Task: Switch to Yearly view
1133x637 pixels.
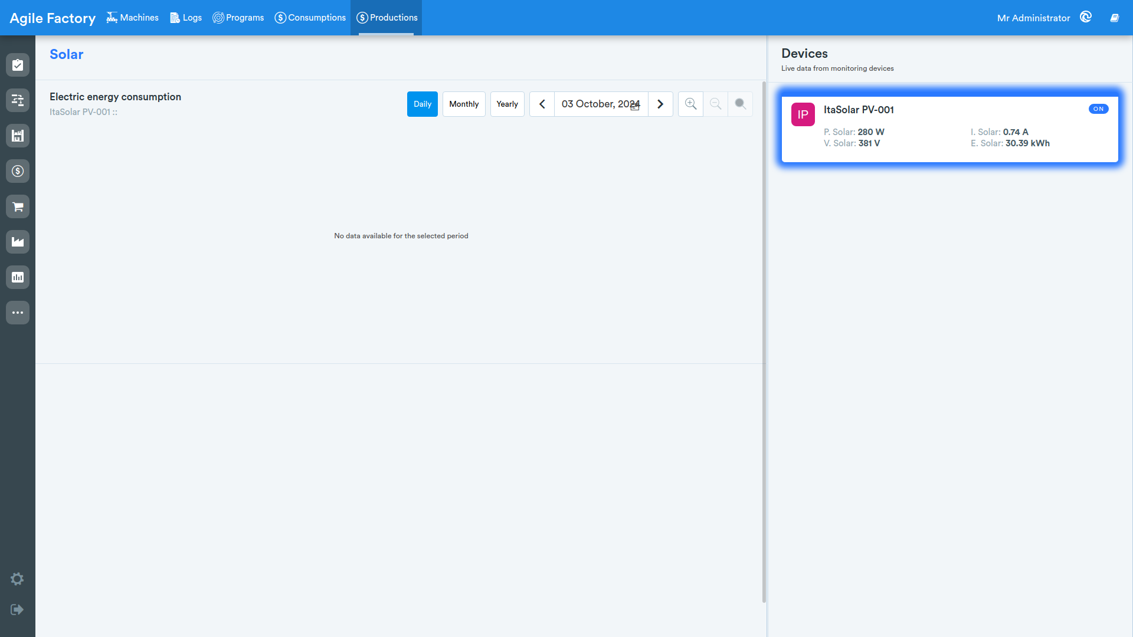Action: click(x=507, y=104)
